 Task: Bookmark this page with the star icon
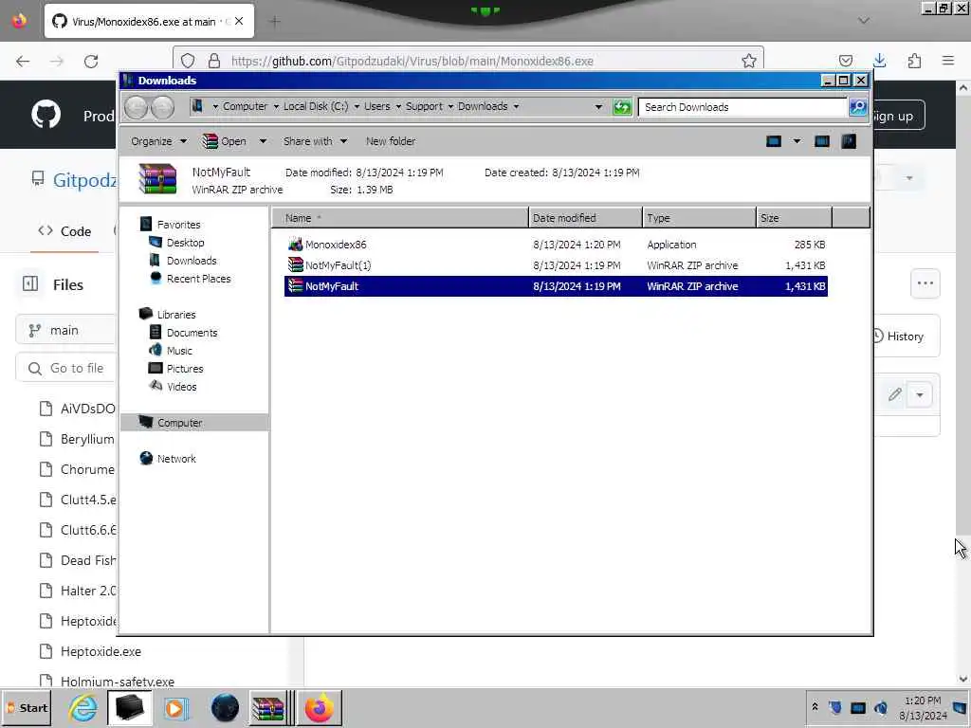(x=749, y=61)
